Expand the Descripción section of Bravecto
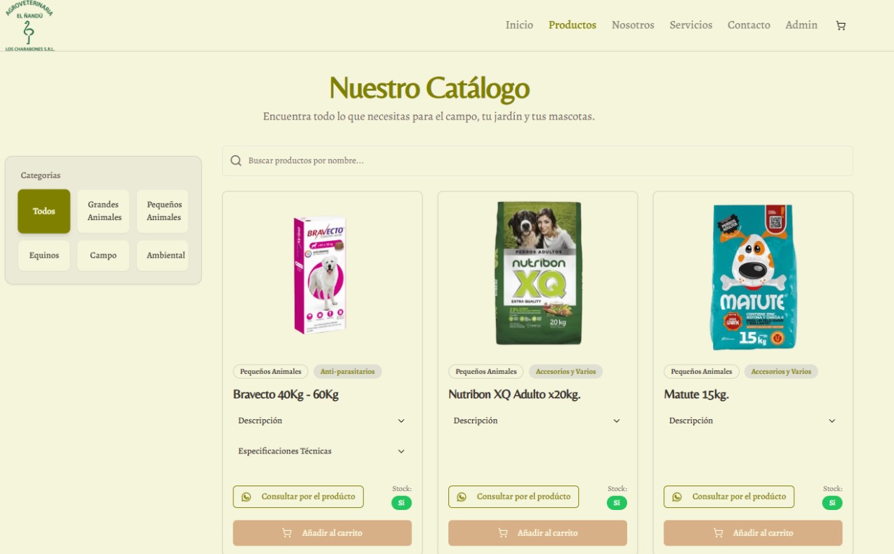Image resolution: width=894 pixels, height=554 pixels. pyautogui.click(x=322, y=421)
